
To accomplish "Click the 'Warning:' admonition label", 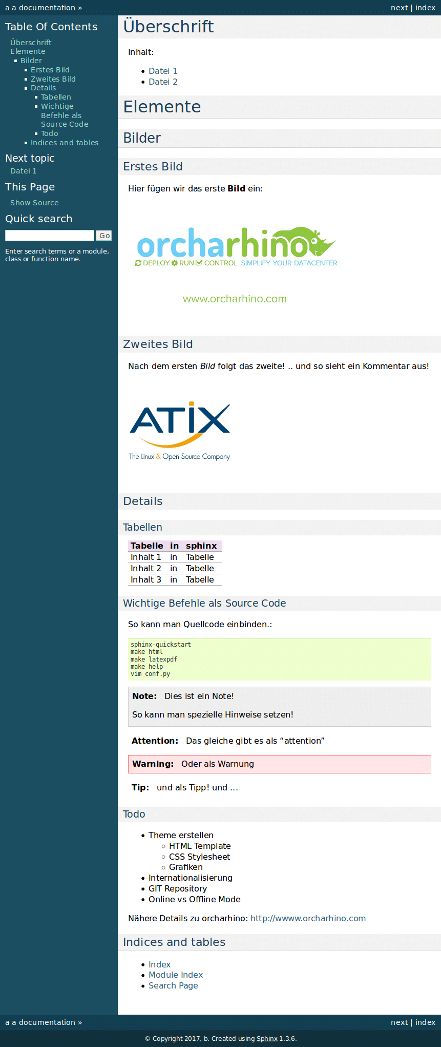I will (x=153, y=764).
